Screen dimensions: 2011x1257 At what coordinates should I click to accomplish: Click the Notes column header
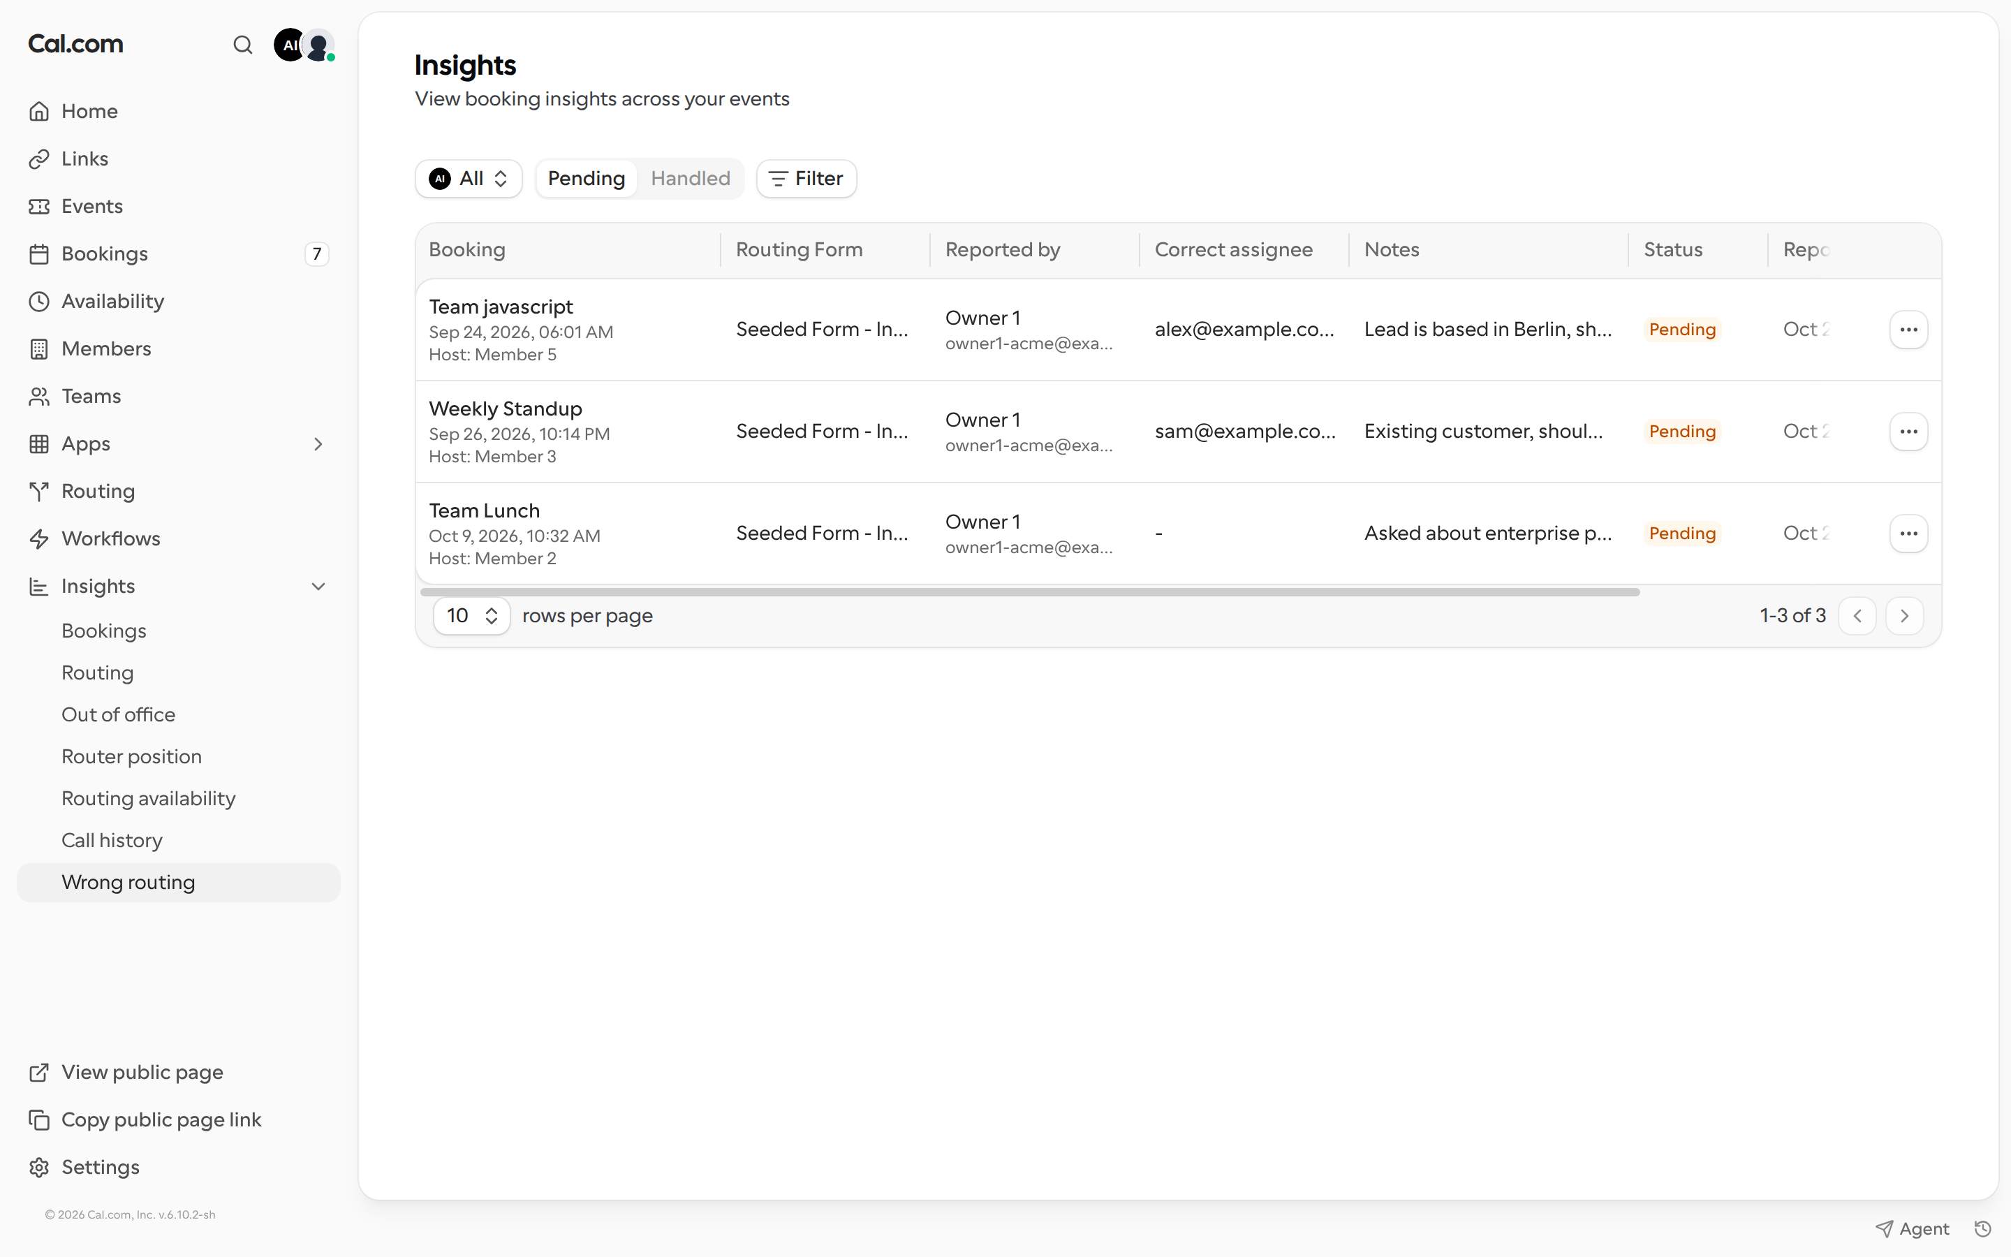click(1391, 250)
